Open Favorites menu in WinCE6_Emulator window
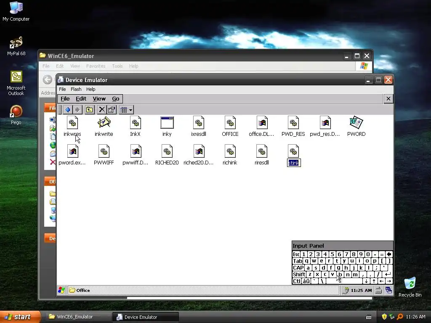The height and width of the screenshot is (323, 431). pyautogui.click(x=96, y=66)
